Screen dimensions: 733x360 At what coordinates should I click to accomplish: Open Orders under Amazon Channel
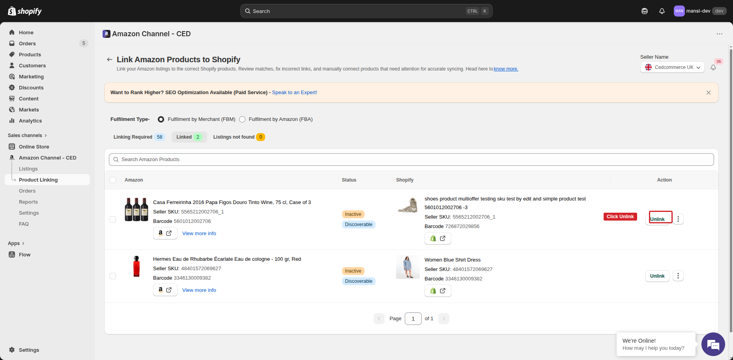click(x=27, y=191)
